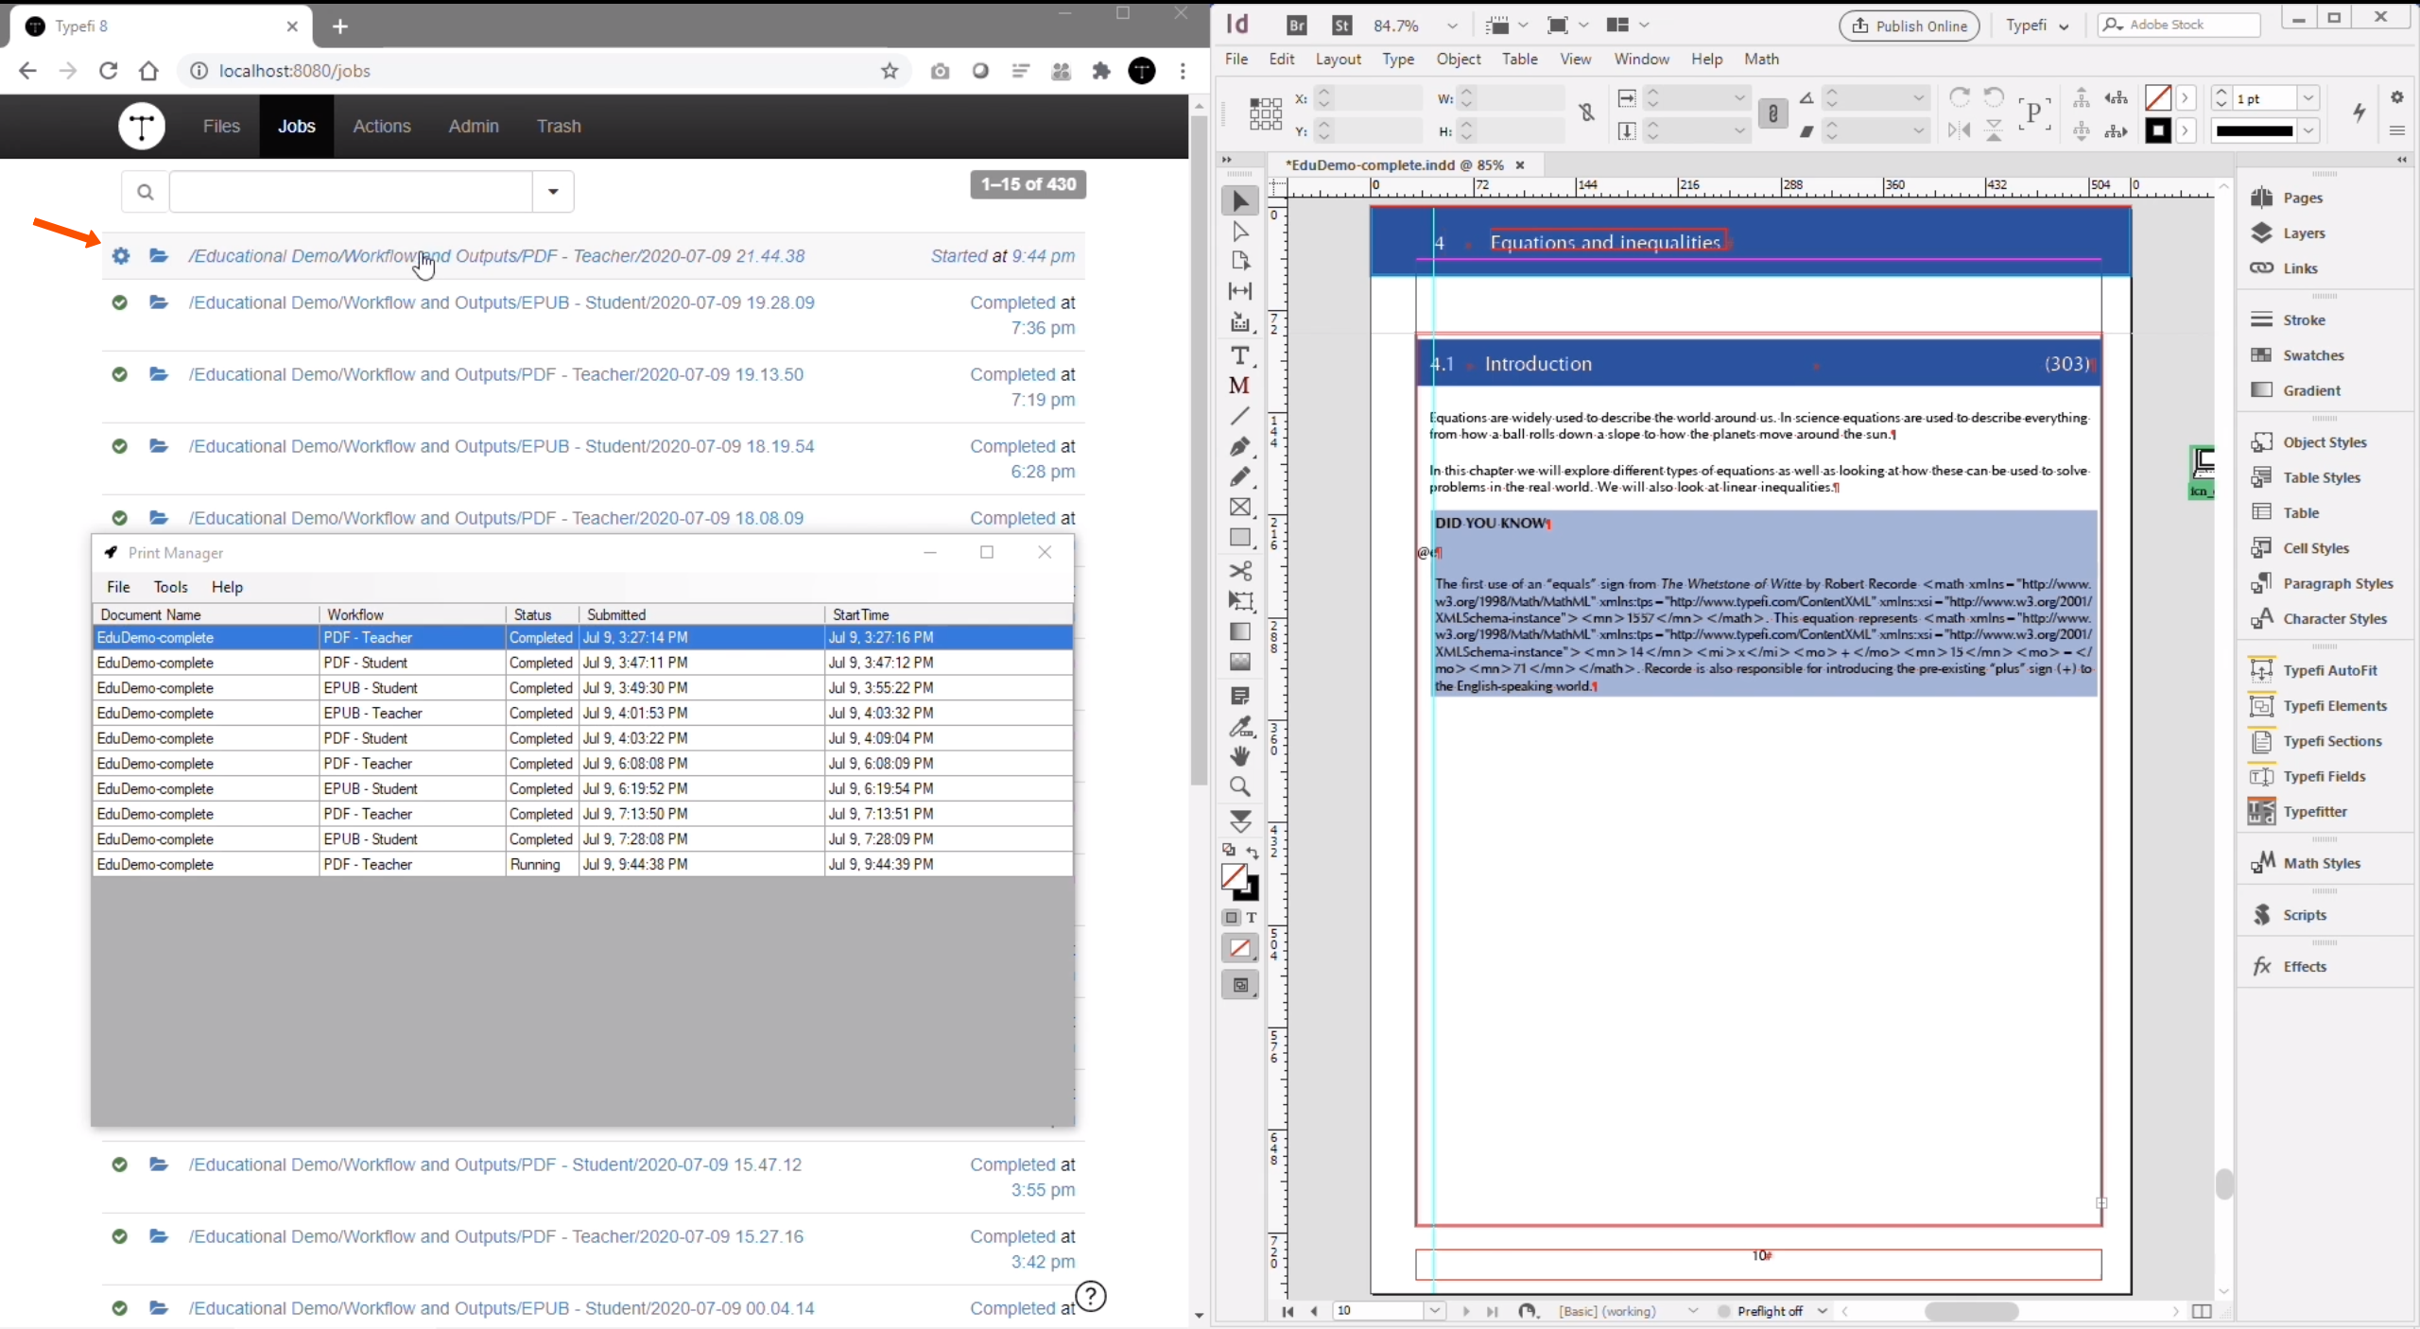
Task: Click the stroke color swatch in control bar
Action: (2157, 130)
